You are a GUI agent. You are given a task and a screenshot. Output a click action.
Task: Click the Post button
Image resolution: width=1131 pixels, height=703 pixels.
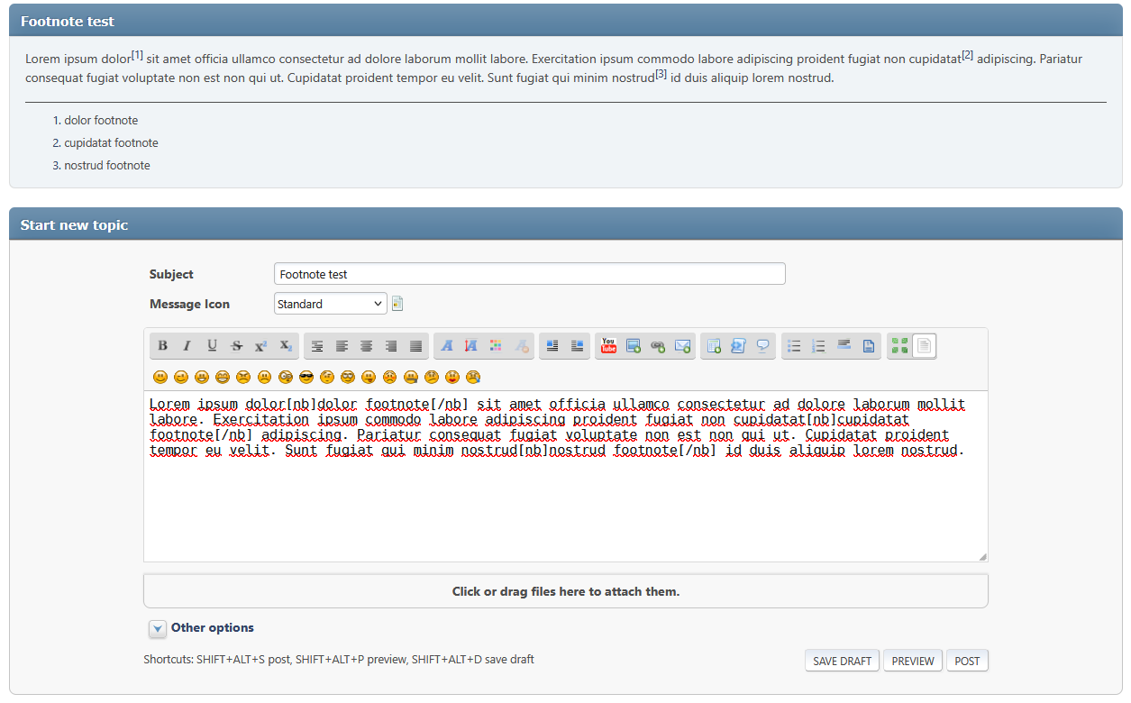click(967, 661)
